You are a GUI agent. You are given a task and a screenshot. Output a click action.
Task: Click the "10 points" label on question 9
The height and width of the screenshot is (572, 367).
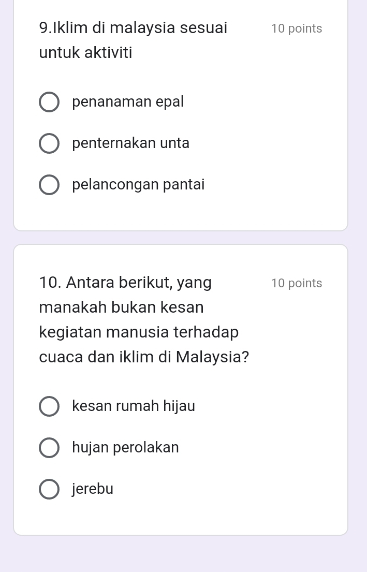[x=296, y=29]
